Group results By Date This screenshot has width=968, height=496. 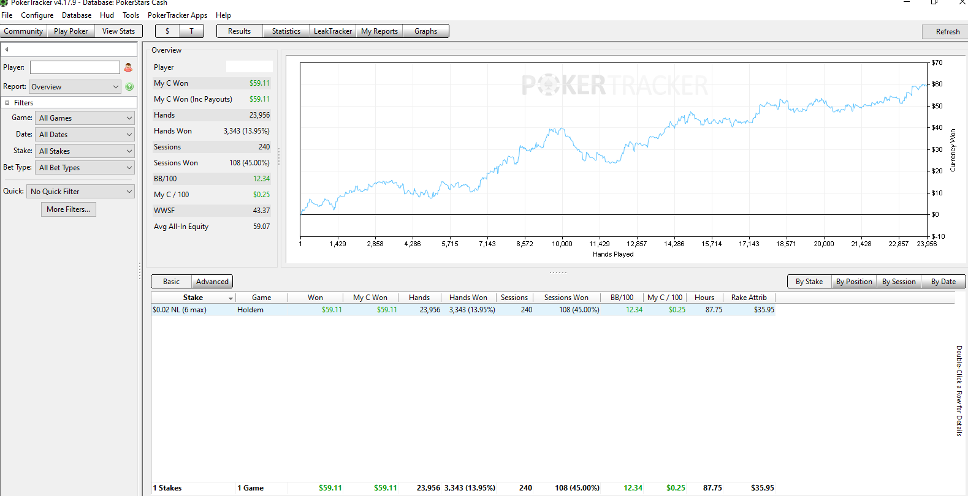pos(943,282)
